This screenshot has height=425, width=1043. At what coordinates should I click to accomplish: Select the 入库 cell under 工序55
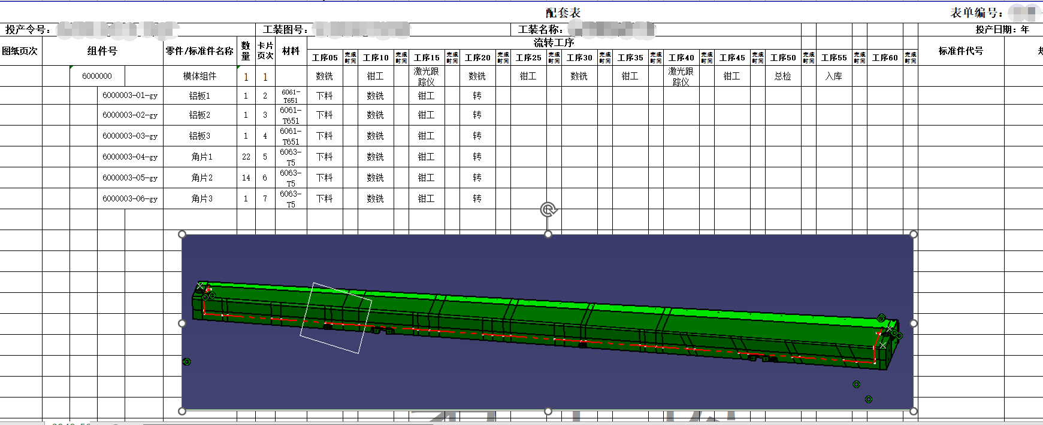point(833,76)
